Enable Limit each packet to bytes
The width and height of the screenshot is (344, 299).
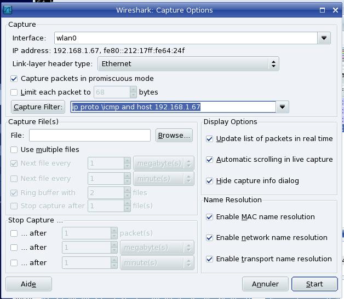[x=14, y=92]
